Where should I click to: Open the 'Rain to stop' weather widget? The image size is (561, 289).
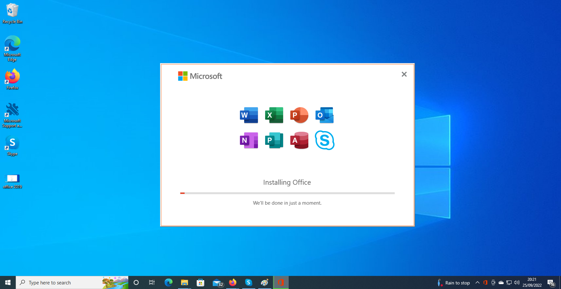(454, 283)
